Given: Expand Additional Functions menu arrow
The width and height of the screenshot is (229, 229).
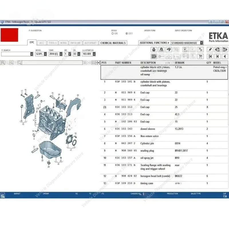Looking at the screenshot, I should tap(168, 43).
